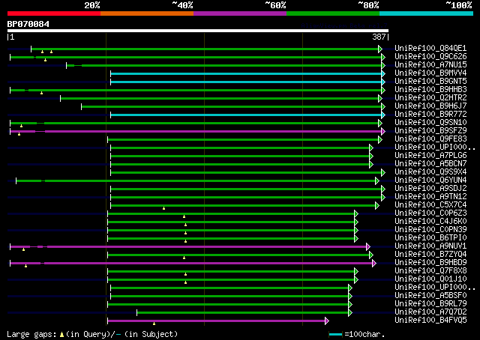Select the UniRef100_Q6YUN4 label
This screenshot has width=480, height=340.
(430, 180)
